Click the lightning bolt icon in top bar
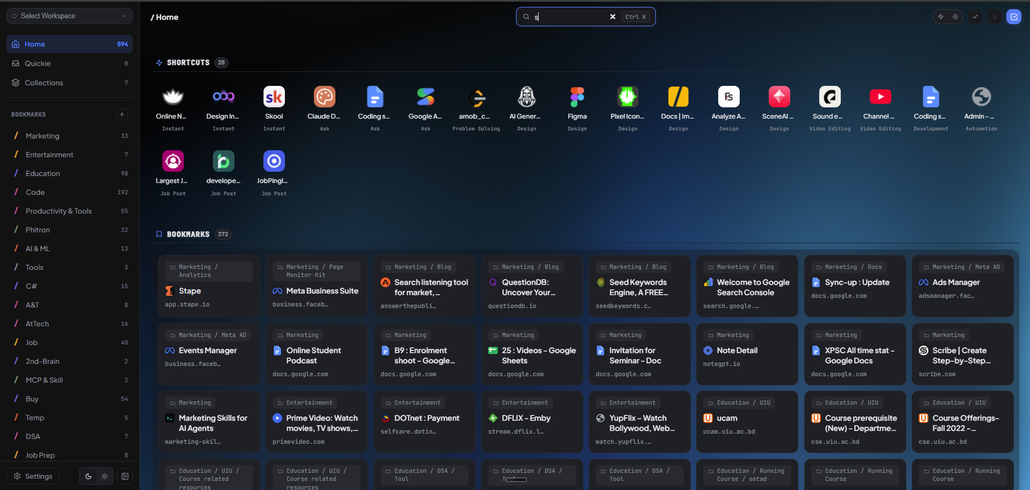1030x490 pixels. click(941, 17)
